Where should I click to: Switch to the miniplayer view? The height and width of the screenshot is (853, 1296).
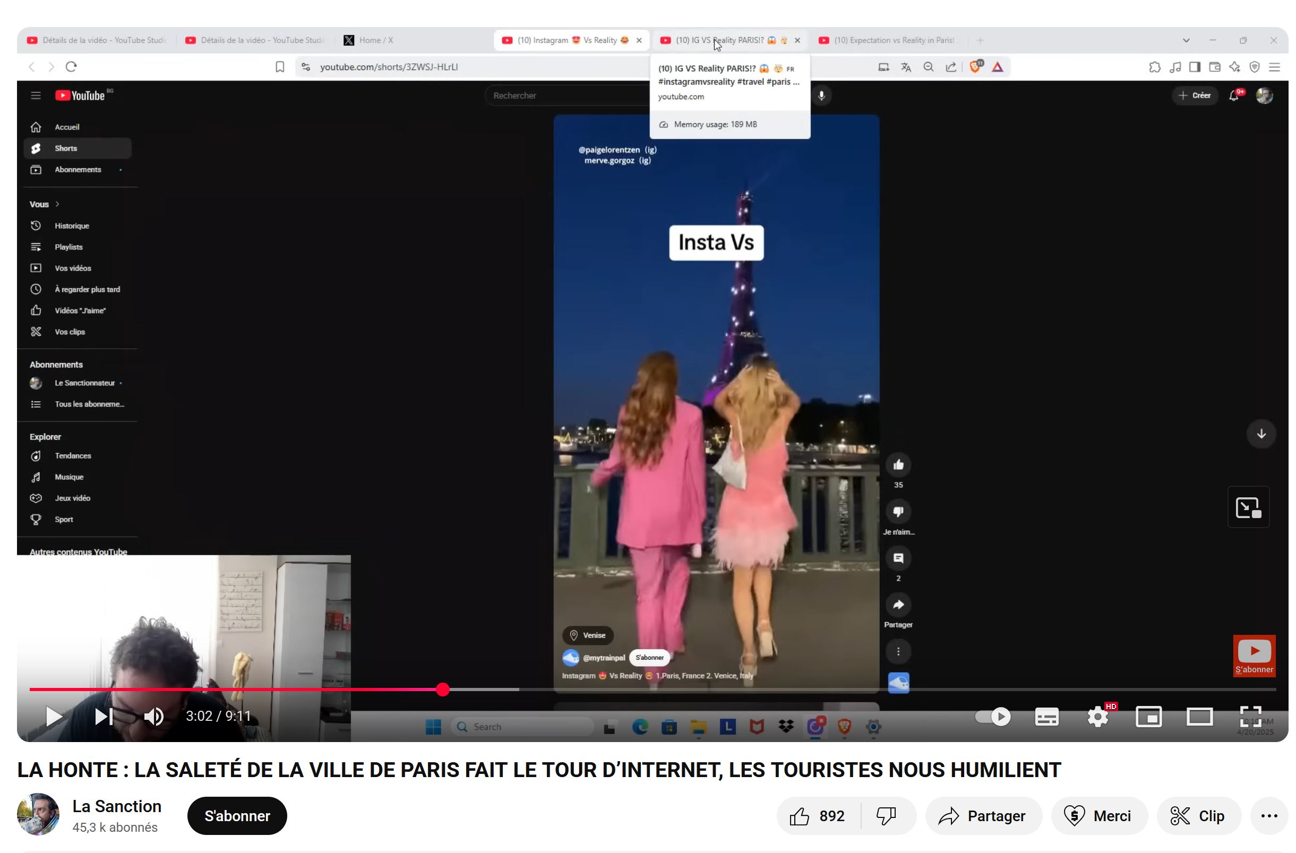[1148, 717]
